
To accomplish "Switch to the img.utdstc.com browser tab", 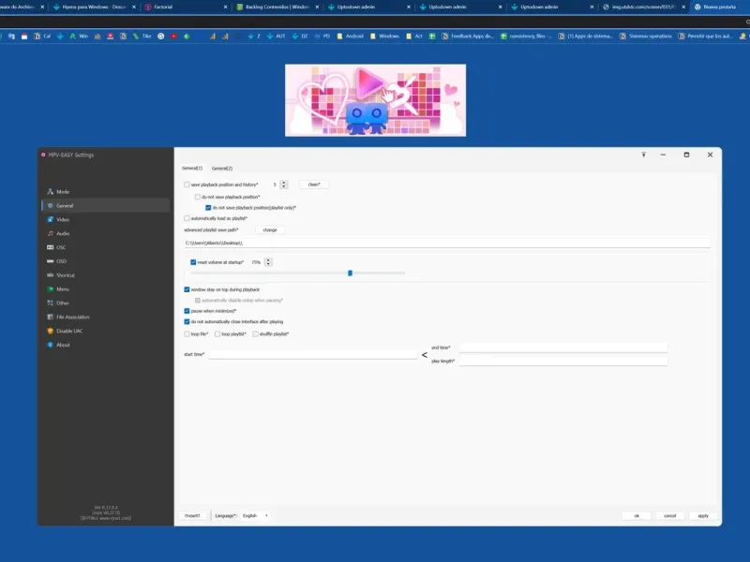I will tap(643, 7).
